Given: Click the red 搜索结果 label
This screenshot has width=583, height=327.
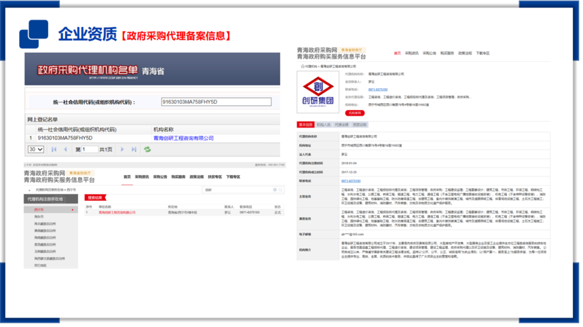Looking at the screenshot, I should point(96,197).
